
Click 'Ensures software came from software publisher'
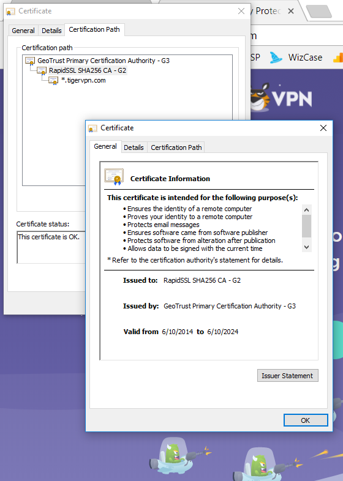click(x=197, y=233)
